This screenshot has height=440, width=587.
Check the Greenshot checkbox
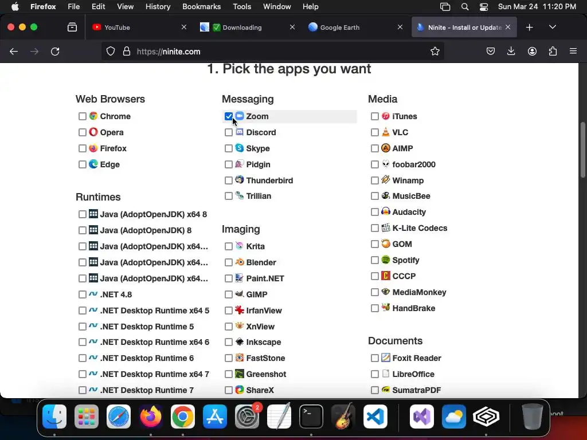[228, 374]
